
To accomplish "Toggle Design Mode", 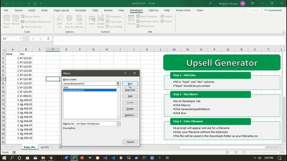I will (100, 21).
